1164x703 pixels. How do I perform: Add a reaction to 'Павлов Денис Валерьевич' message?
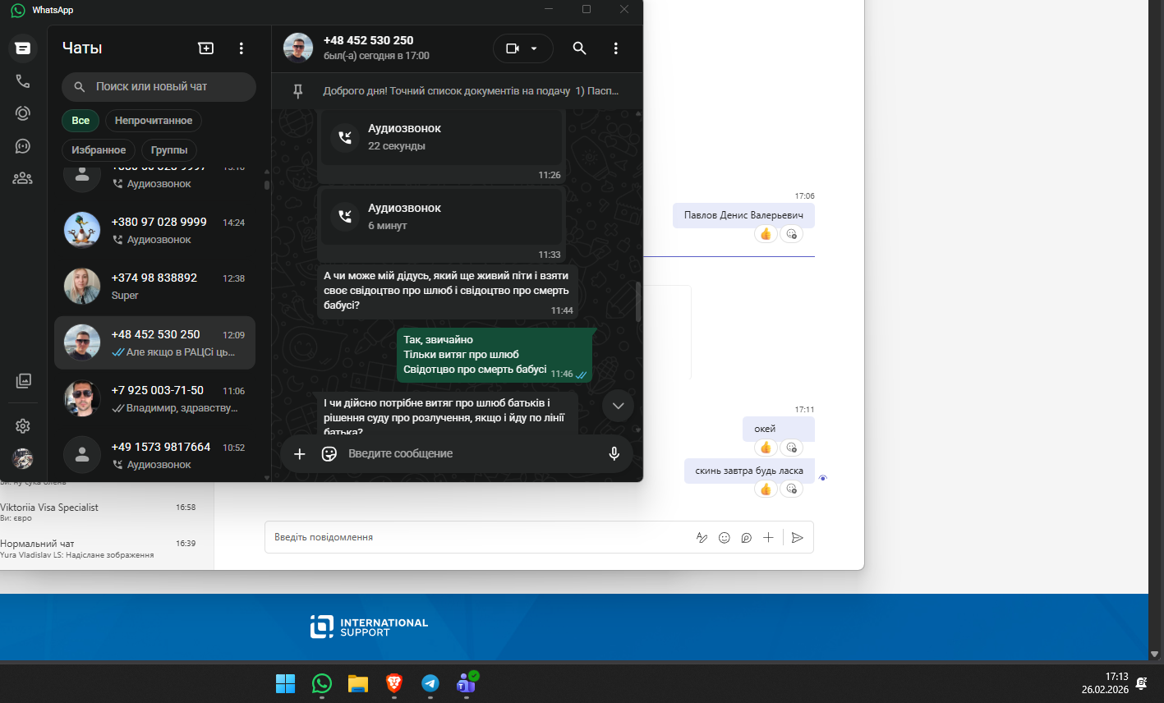791,234
